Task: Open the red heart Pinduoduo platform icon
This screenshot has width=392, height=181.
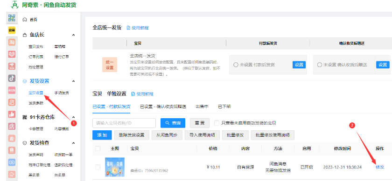Action: coord(12,54)
